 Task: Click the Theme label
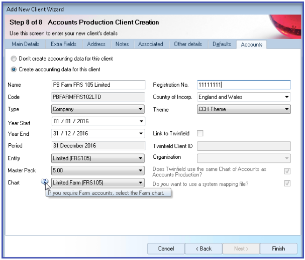[161, 110]
